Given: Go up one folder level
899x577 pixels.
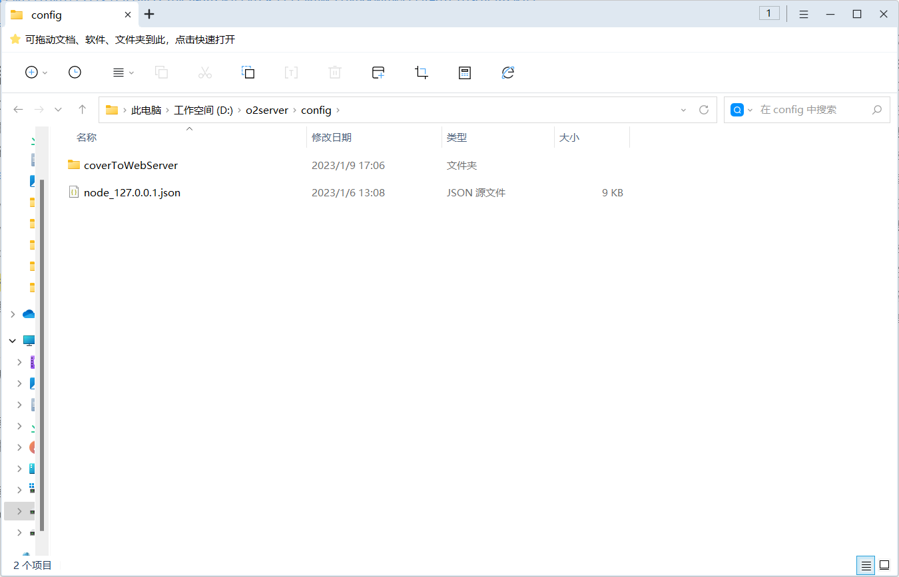Looking at the screenshot, I should [x=82, y=110].
